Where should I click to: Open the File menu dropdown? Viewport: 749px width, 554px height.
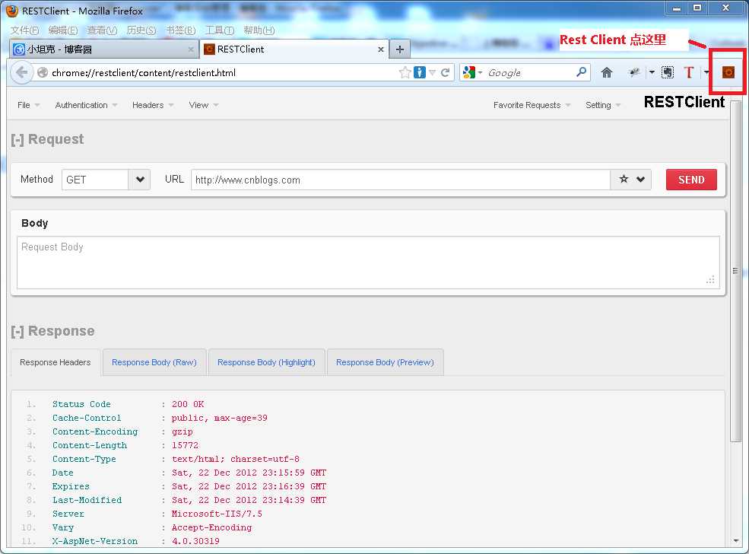click(28, 105)
